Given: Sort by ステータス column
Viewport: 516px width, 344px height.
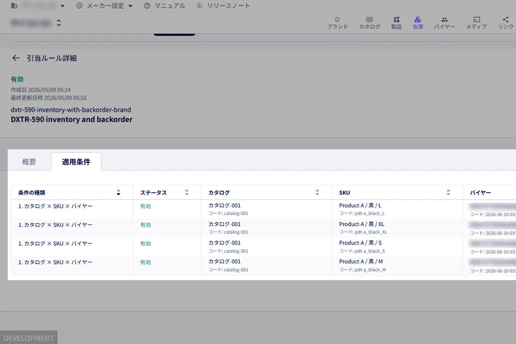Looking at the screenshot, I should click(187, 193).
